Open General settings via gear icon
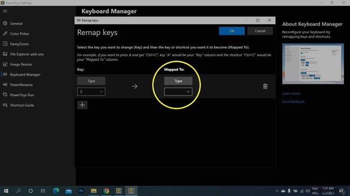This screenshot has height=196, width=350. pos(5,23)
